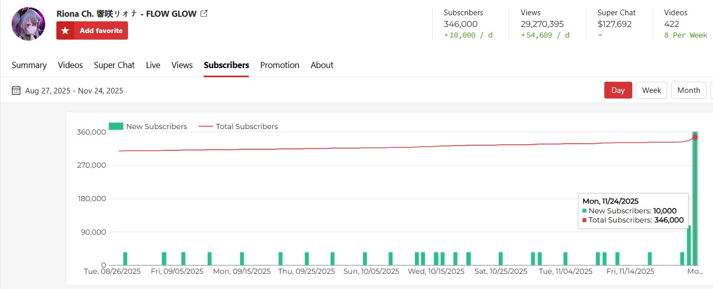Open the About tab
The height and width of the screenshot is (289, 713).
point(322,65)
